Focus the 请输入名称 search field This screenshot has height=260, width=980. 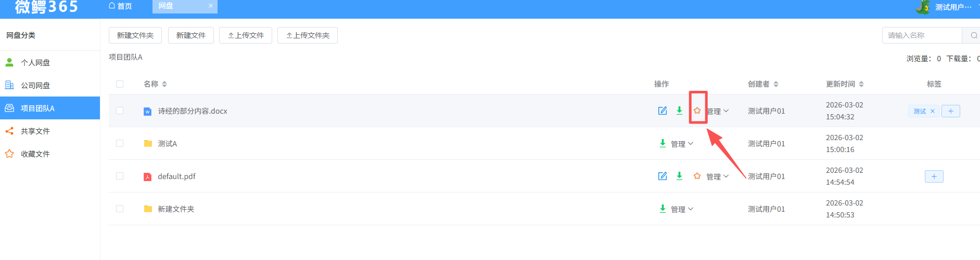[922, 35]
